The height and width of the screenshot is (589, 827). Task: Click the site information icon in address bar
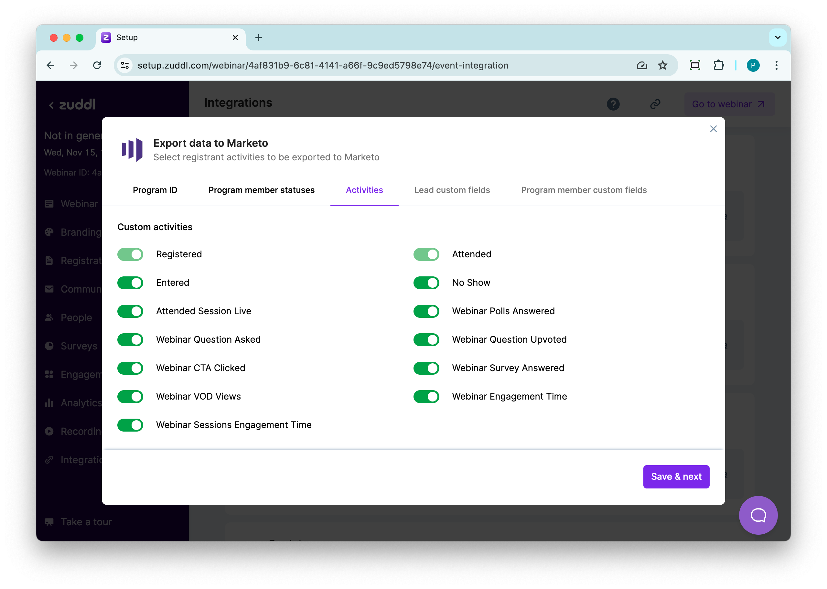125,65
